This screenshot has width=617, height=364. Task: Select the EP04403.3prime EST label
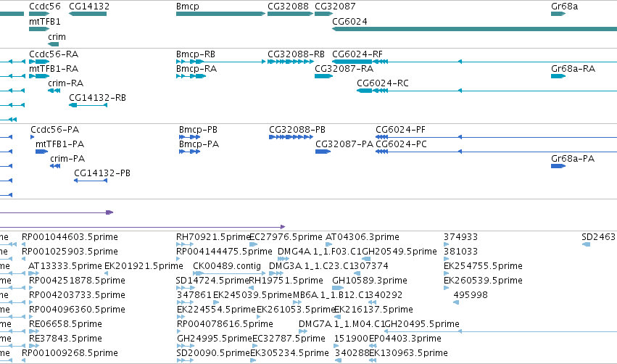(405, 339)
